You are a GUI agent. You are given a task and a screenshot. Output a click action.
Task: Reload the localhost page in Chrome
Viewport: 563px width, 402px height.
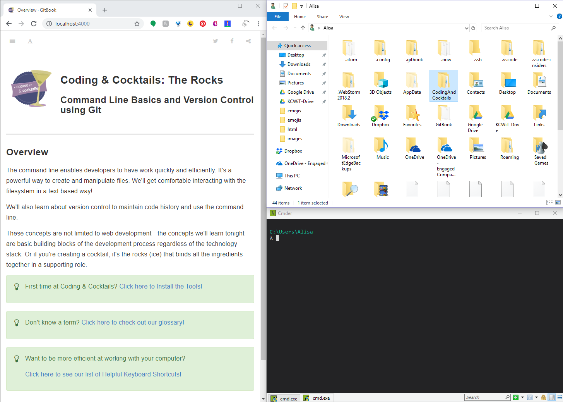pyautogui.click(x=34, y=24)
